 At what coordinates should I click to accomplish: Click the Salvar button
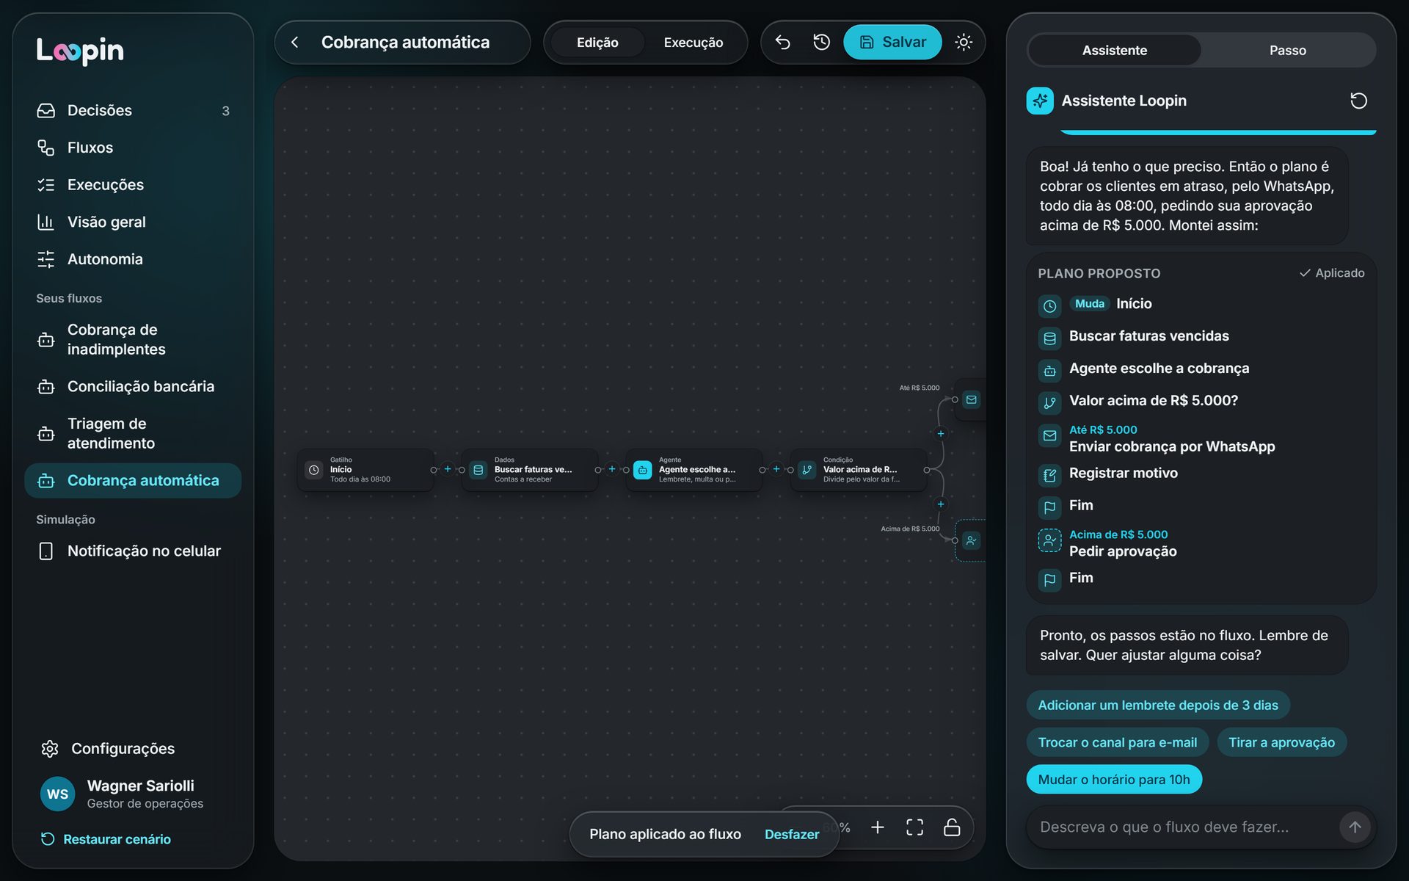coord(892,43)
